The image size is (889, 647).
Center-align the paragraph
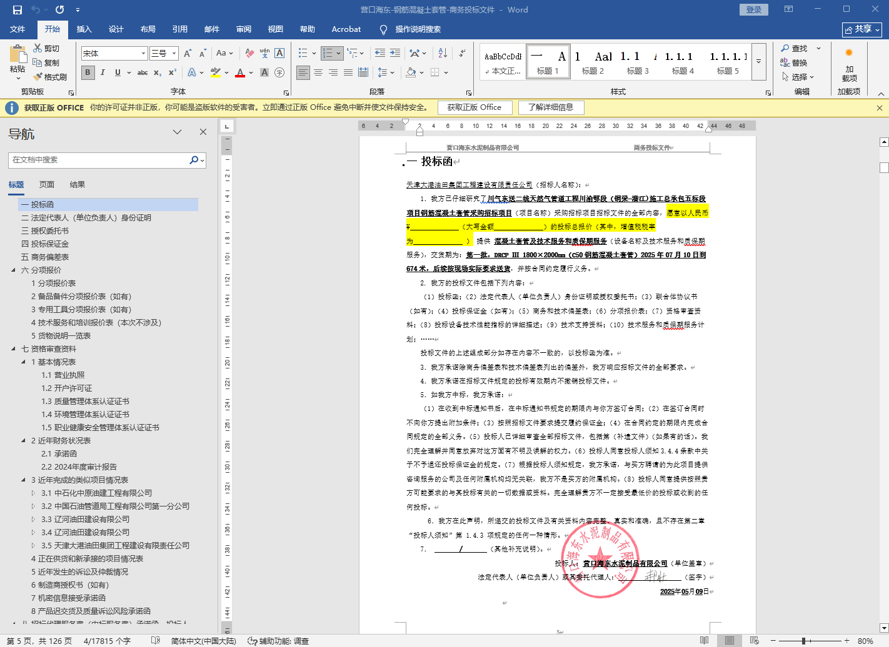[x=318, y=72]
